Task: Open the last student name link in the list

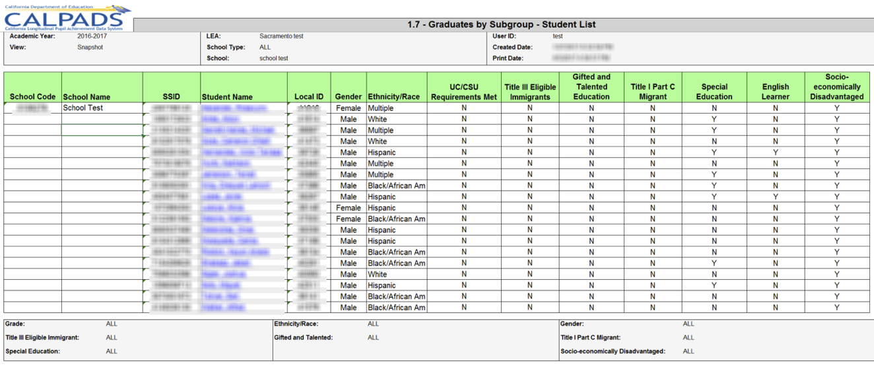Action: 224,308
